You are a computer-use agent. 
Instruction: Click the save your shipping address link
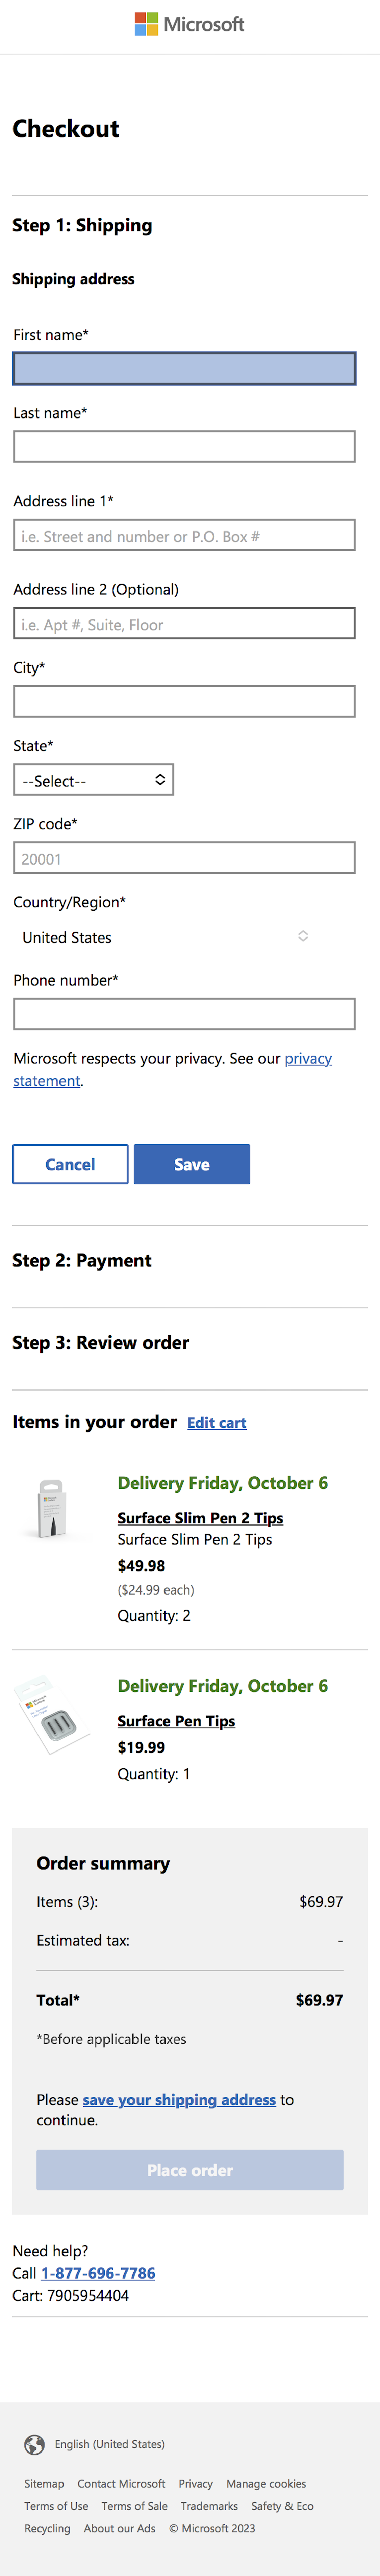[179, 2099]
